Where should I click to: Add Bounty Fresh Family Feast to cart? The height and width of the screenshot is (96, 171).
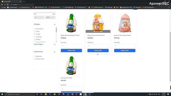coord(125,50)
